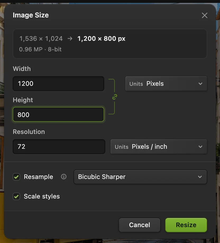Click into the Height field showing 800
The height and width of the screenshot is (243, 220).
[x=58, y=115]
